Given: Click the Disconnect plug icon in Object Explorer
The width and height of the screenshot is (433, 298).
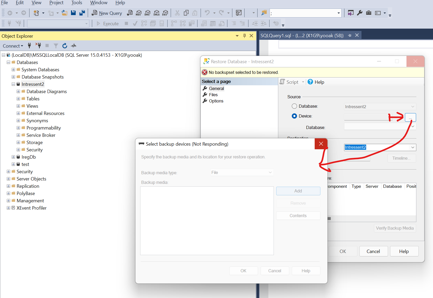Looking at the screenshot, I should [38, 46].
